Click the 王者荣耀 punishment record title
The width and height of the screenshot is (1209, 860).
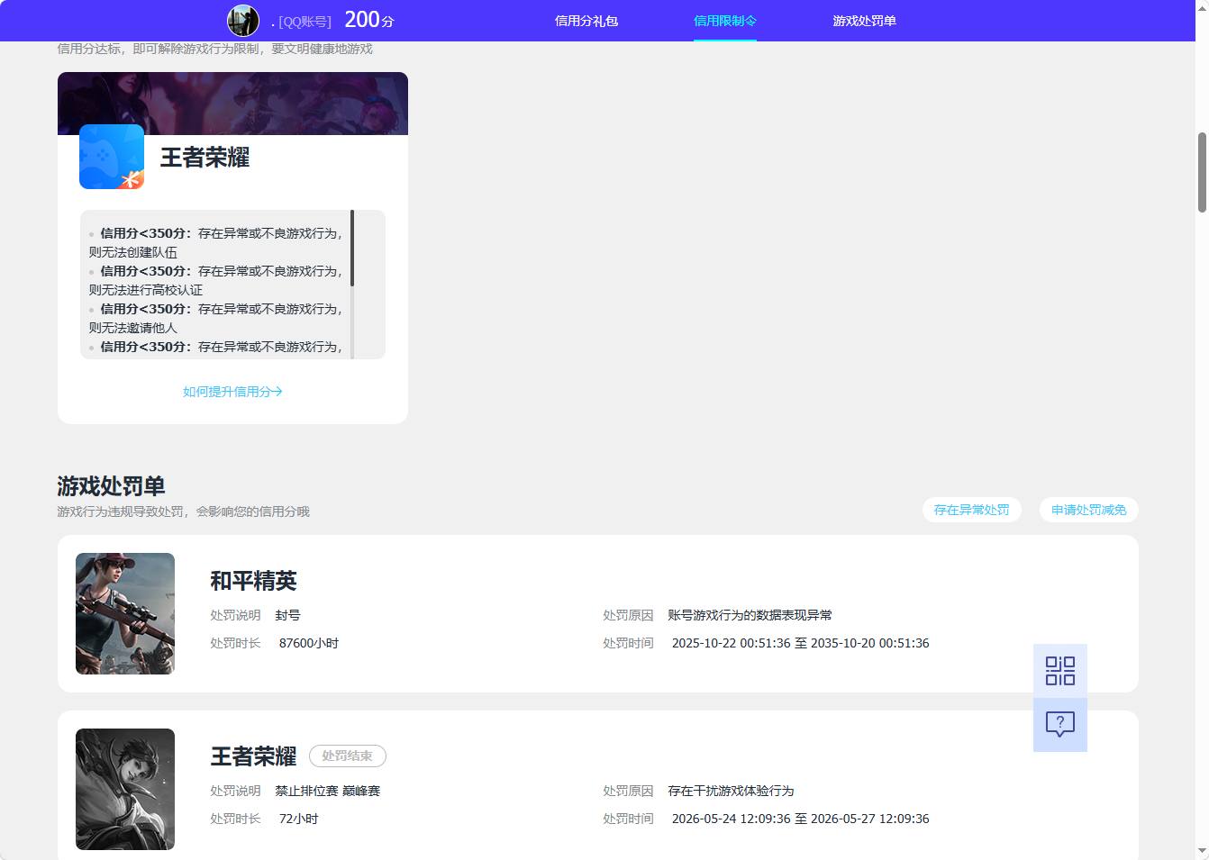[x=254, y=756]
